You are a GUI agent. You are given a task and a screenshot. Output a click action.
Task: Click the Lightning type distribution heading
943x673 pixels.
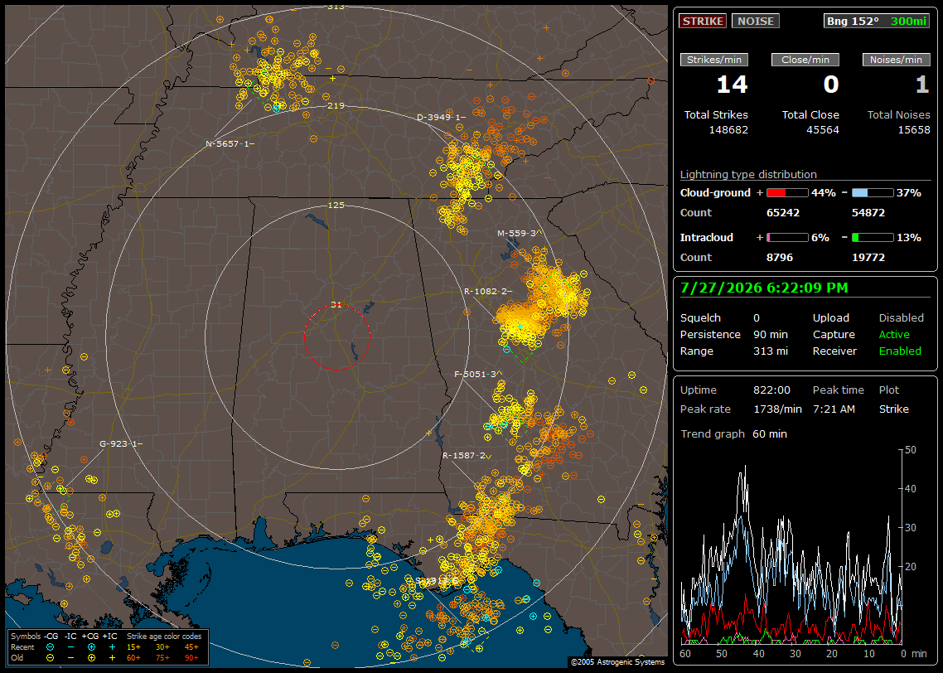point(748,174)
